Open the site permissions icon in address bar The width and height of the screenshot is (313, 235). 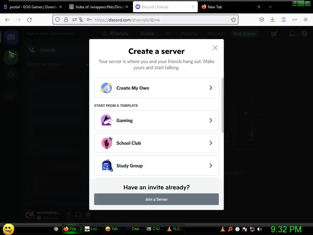(75, 20)
